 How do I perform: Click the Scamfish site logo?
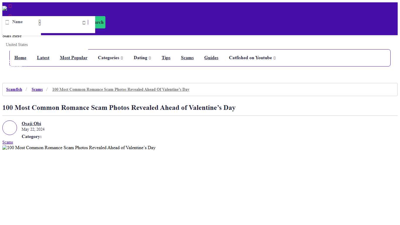(x=5, y=8)
